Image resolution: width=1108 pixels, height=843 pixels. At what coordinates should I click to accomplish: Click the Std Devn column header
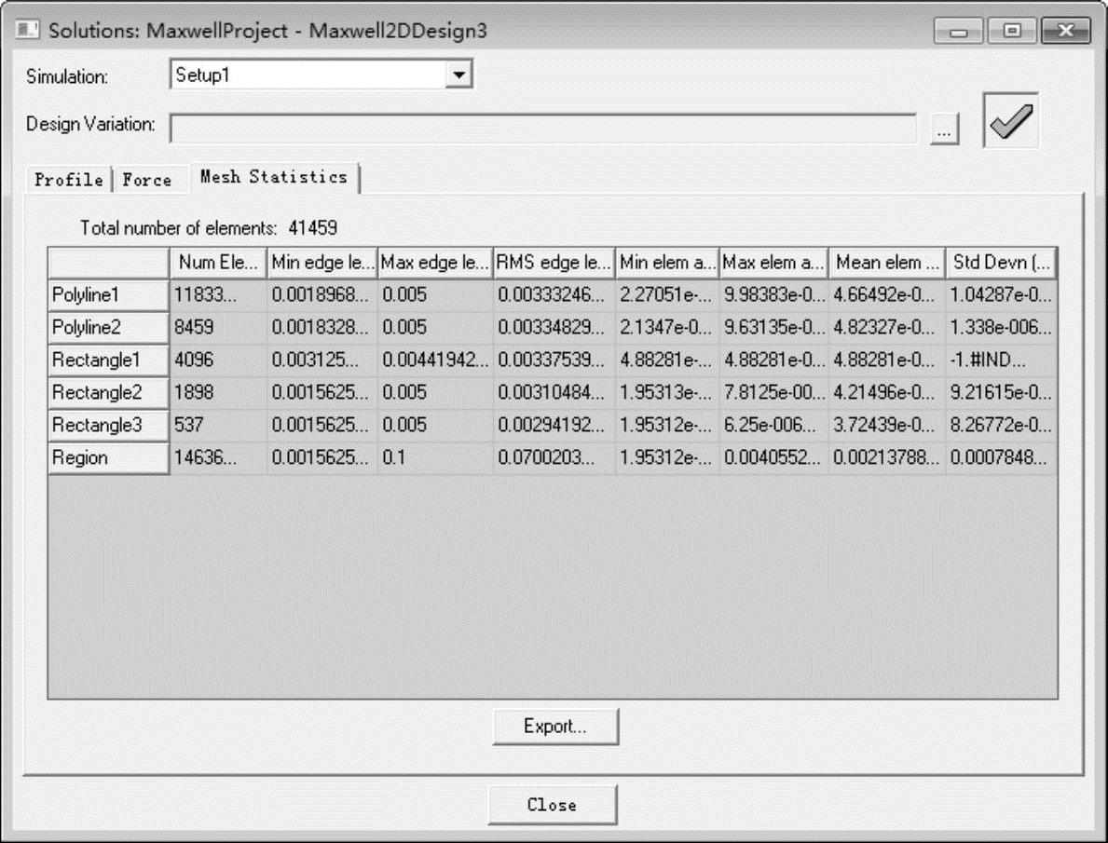pyautogui.click(x=1001, y=263)
